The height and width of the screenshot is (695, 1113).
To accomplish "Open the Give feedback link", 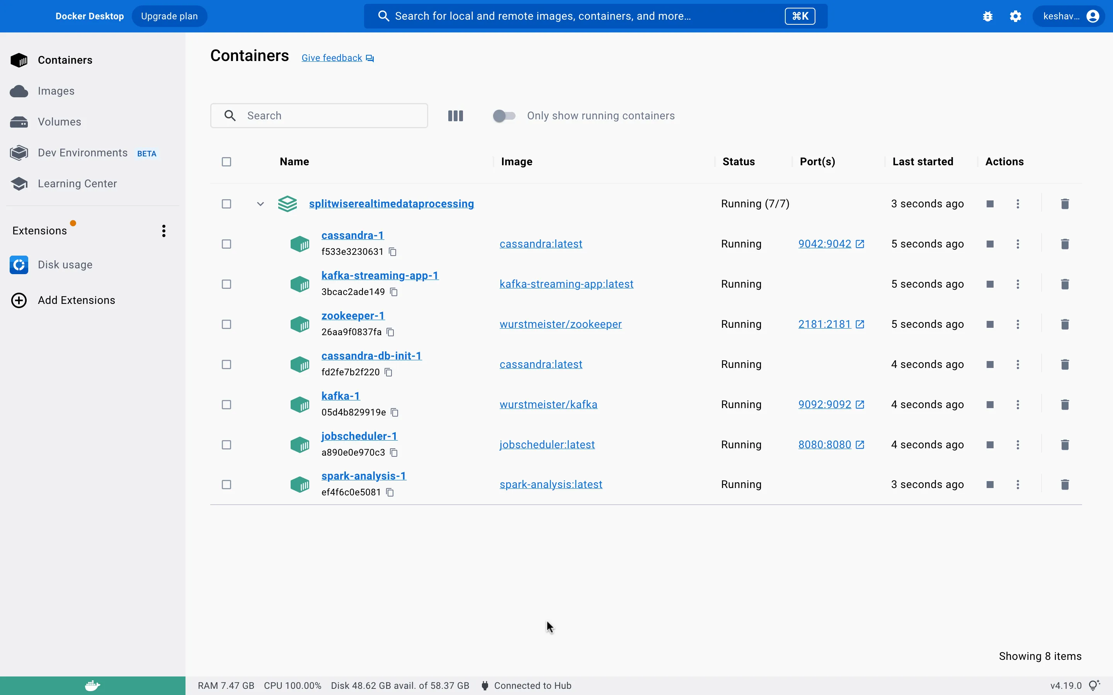I will [x=338, y=58].
